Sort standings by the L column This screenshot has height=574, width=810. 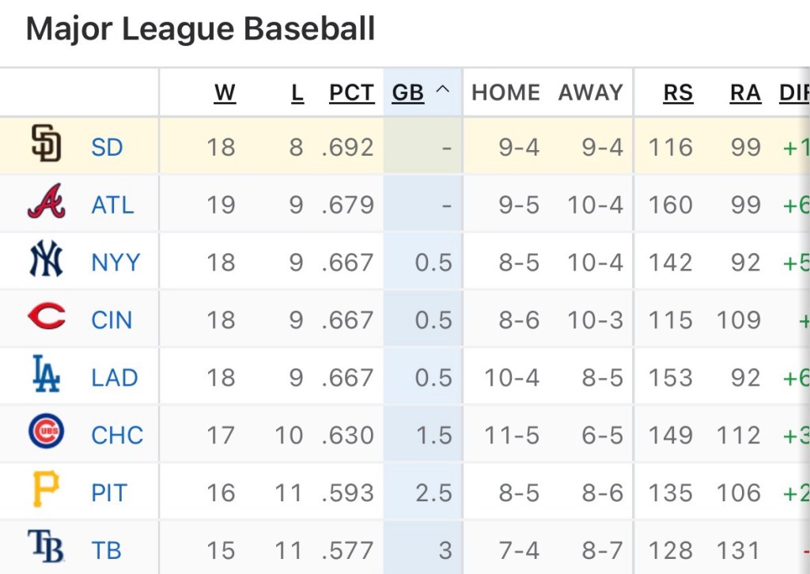pyautogui.click(x=297, y=92)
